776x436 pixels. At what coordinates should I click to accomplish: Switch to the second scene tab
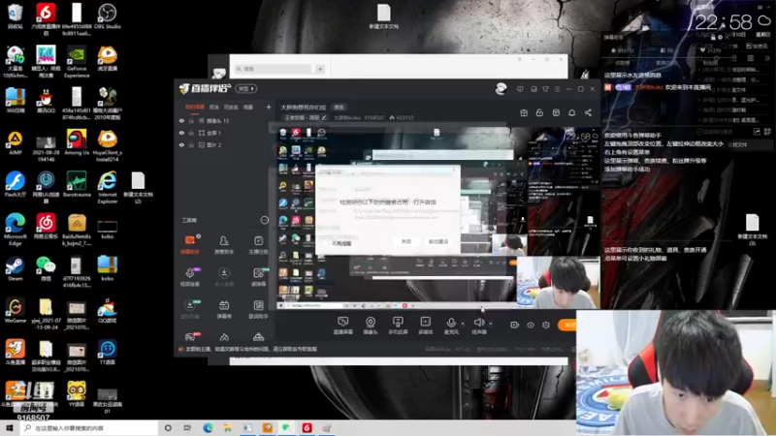[213, 107]
